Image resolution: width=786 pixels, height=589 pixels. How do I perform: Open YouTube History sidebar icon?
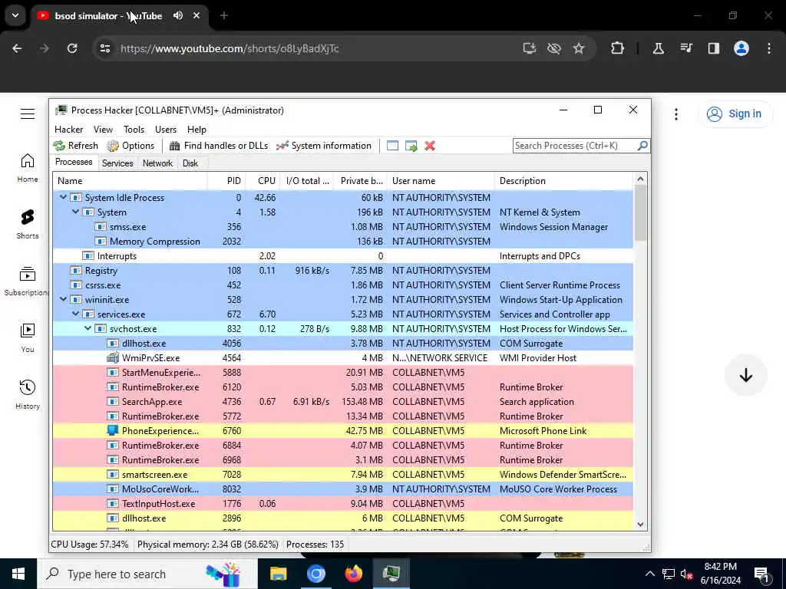point(28,387)
